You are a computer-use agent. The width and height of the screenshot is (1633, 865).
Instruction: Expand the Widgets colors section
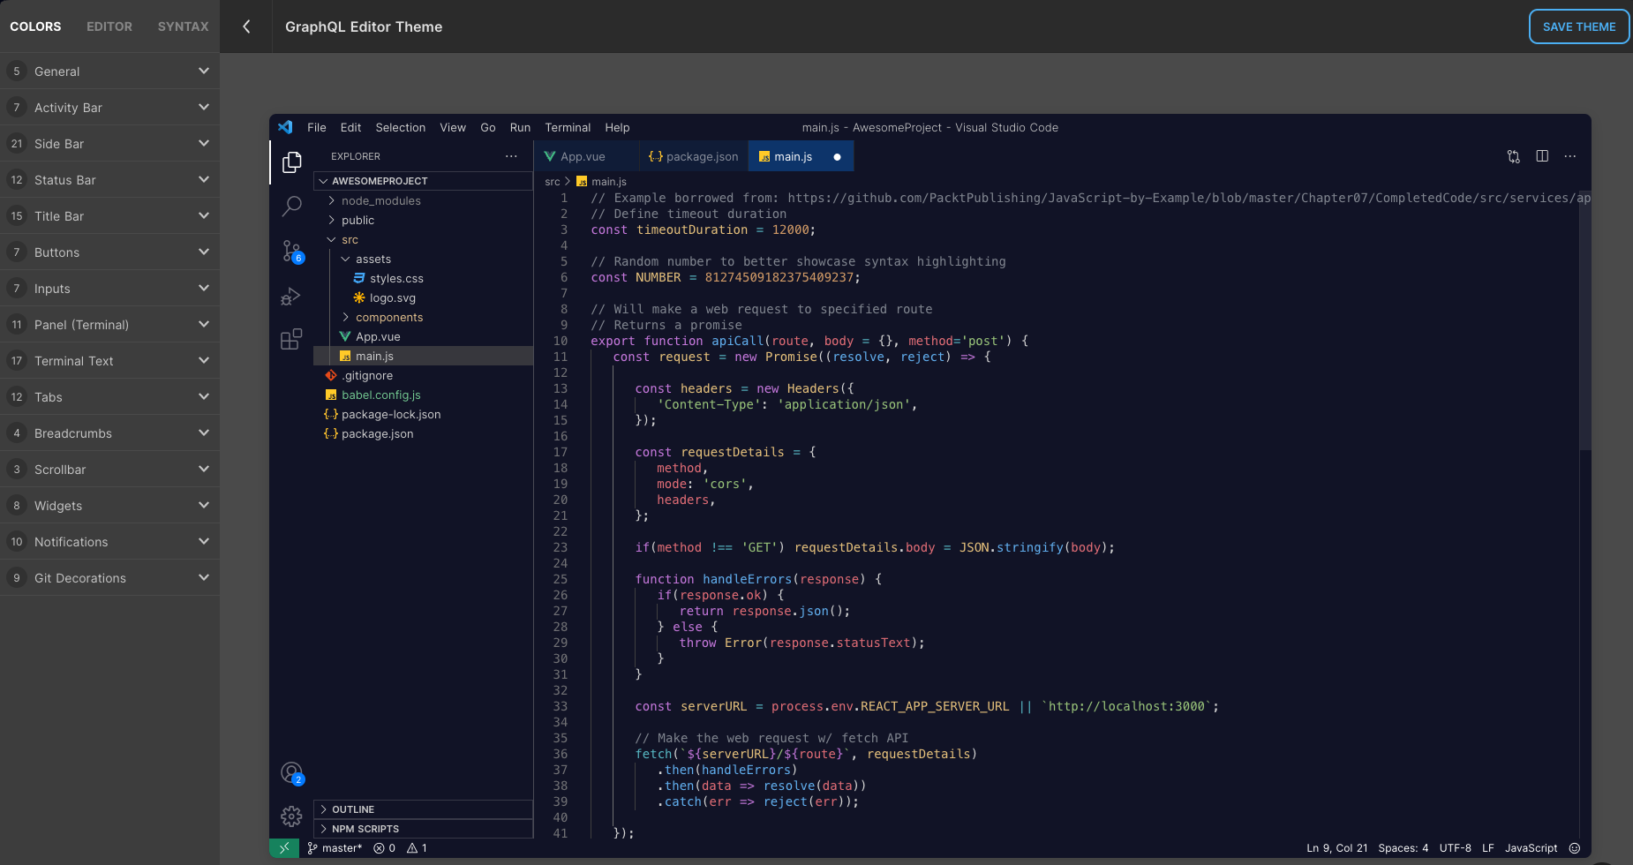(109, 506)
